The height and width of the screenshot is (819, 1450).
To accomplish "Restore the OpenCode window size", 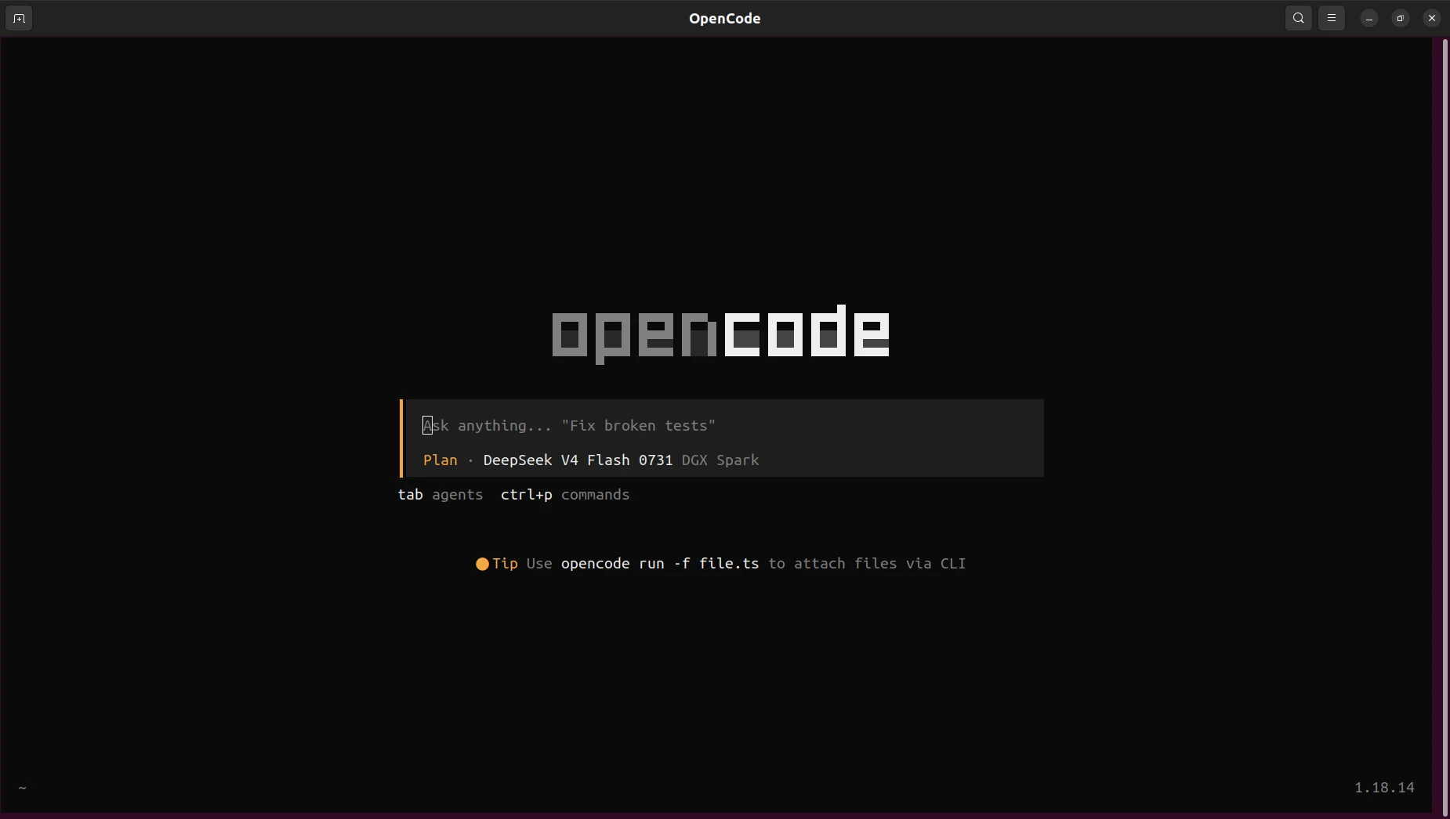I will tap(1401, 18).
